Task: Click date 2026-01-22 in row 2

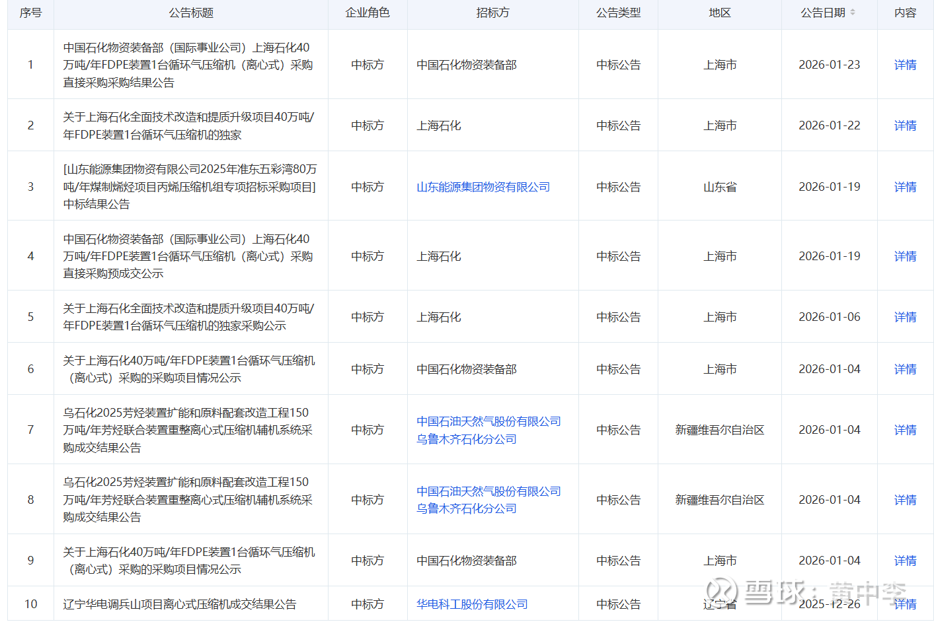Action: [830, 125]
